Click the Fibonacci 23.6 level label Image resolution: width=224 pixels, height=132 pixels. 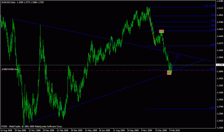(x=213, y=15)
